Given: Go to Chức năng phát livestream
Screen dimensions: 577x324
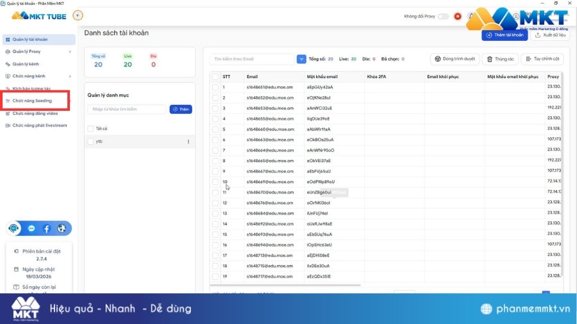Looking at the screenshot, I should 39,126.
